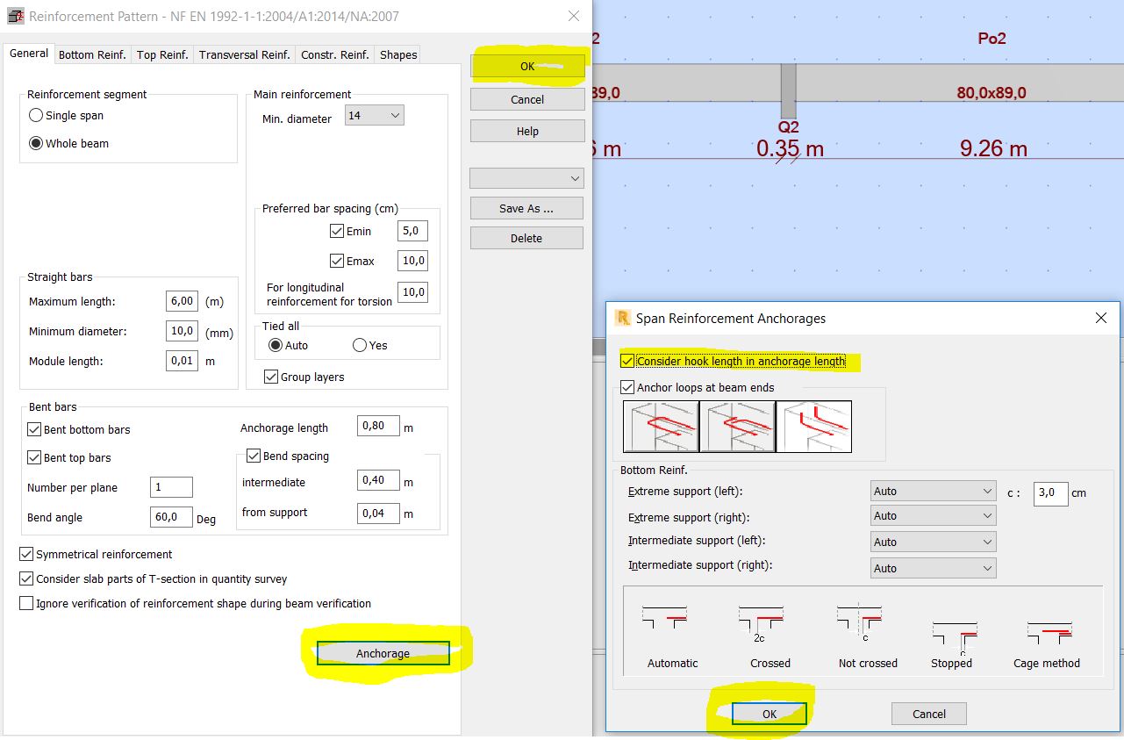Screen dimensions: 1124x740
Task: Select the rightmost anchor loop style diagram
Action: click(x=814, y=427)
